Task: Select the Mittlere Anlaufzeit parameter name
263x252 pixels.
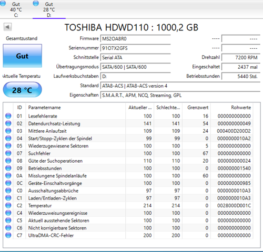Action: [47, 131]
